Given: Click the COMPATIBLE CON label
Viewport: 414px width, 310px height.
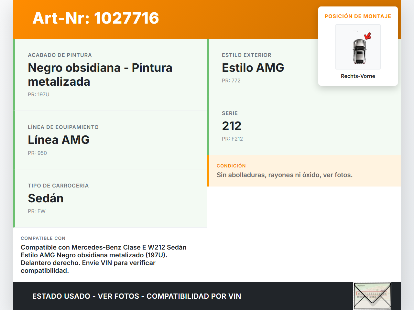Looking at the screenshot, I should (43, 238).
